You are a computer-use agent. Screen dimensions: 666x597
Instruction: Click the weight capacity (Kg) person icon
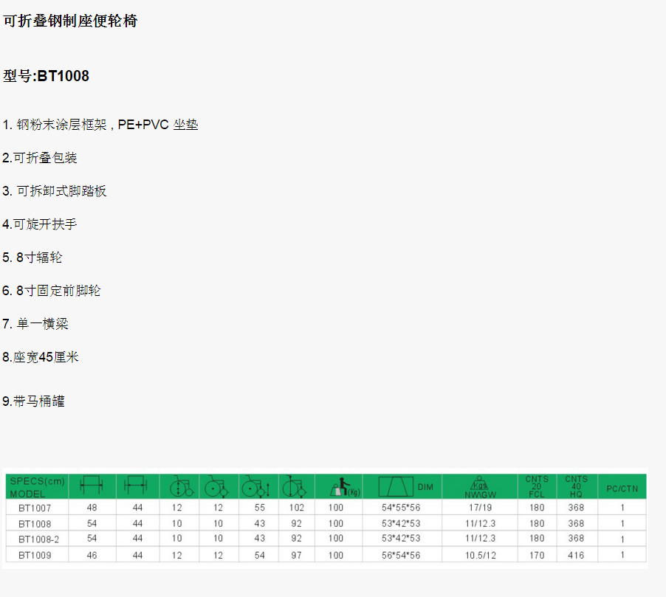[x=345, y=486]
